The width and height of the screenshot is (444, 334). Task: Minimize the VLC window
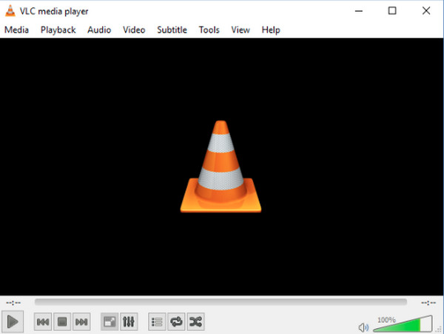click(359, 11)
